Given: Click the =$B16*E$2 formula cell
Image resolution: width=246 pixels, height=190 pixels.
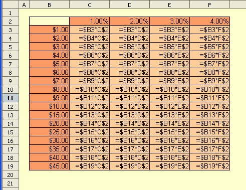Looking at the screenshot, I should click(x=170, y=140).
